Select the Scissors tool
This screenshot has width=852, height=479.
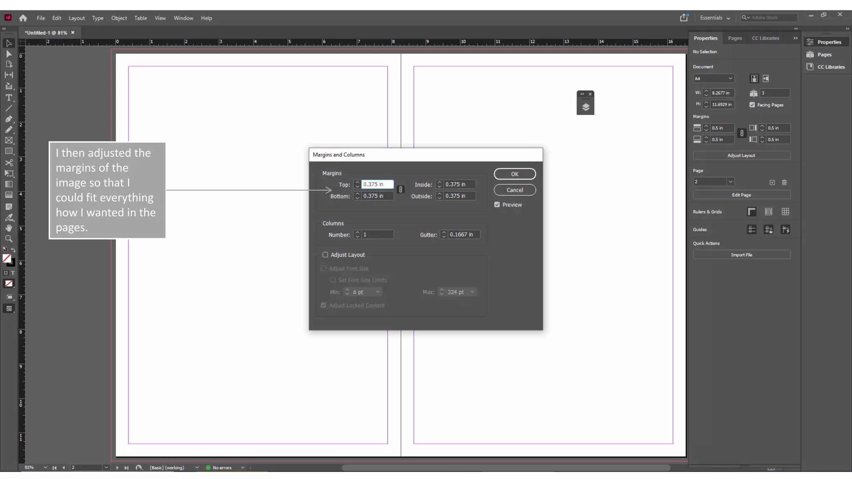tap(9, 163)
